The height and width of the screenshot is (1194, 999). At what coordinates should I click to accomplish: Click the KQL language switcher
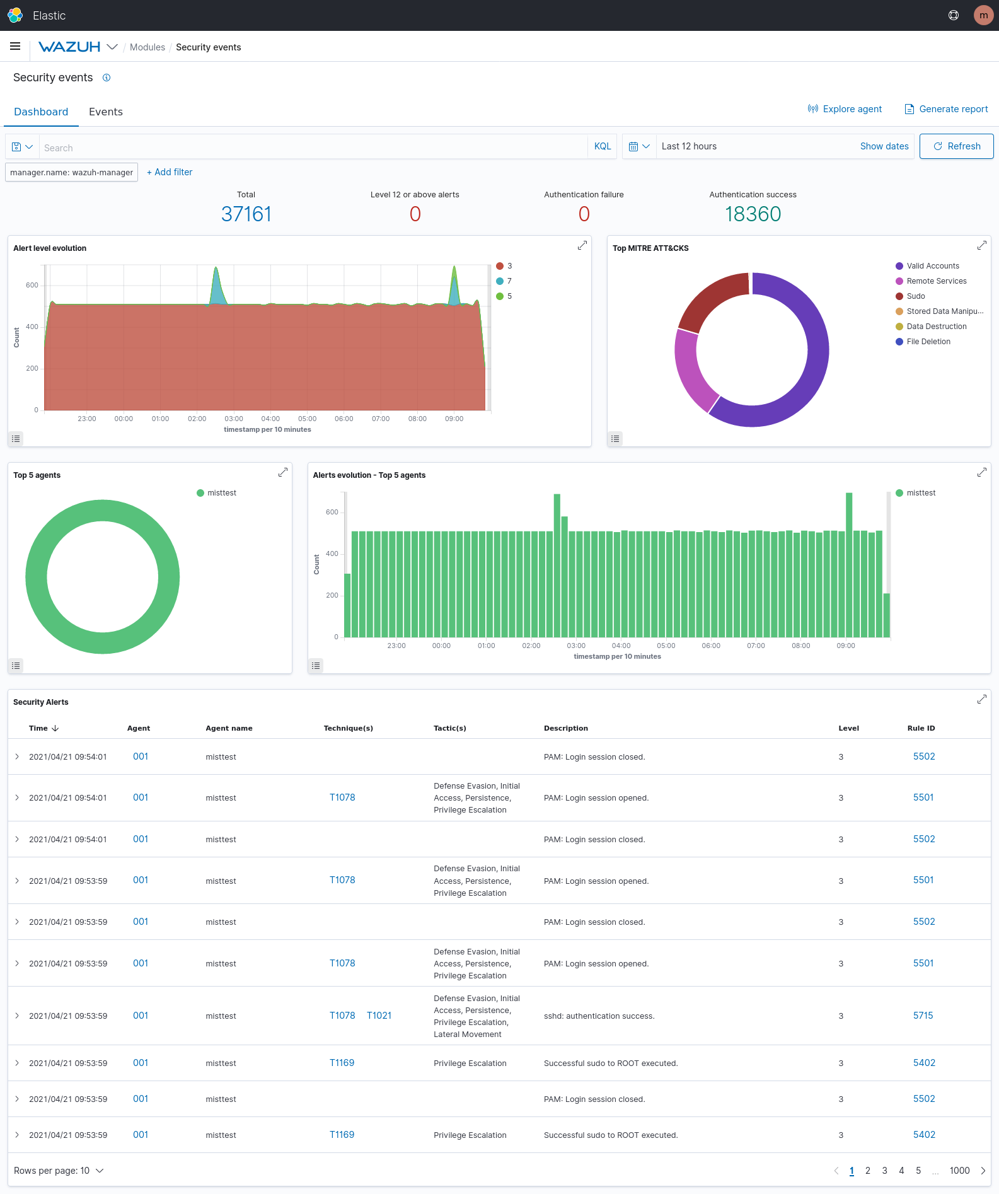point(603,146)
